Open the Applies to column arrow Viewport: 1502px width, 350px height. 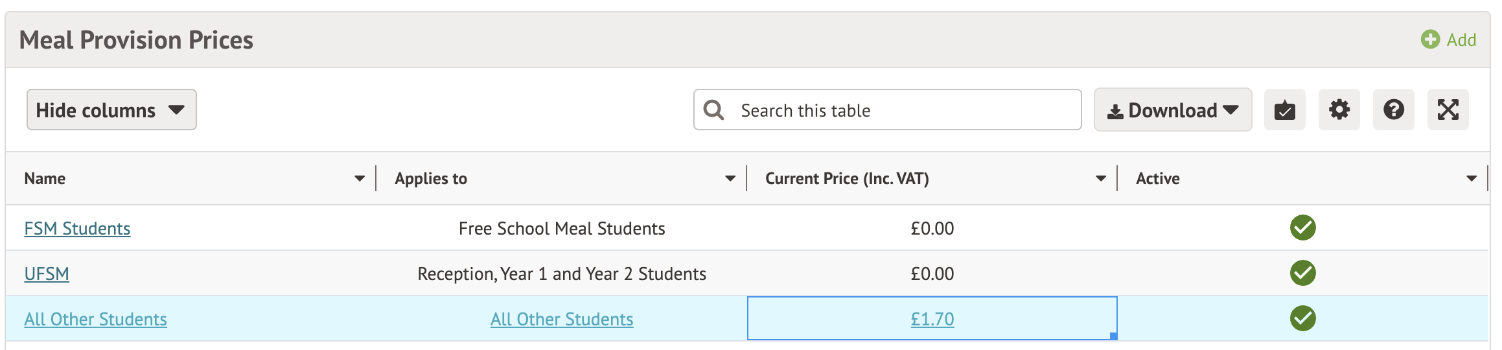tap(730, 179)
